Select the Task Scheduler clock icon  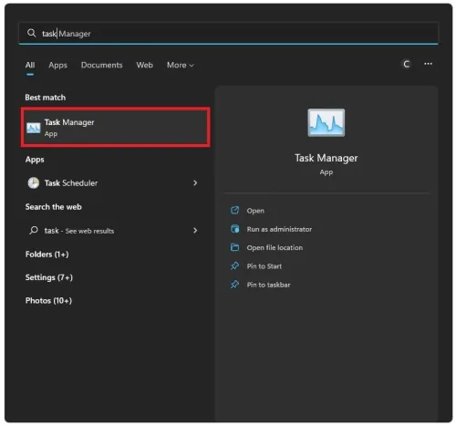point(34,182)
